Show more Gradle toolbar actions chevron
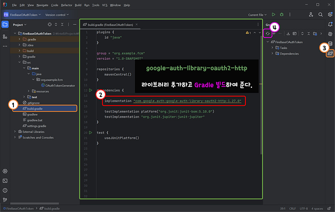The image size is (335, 212). click(321, 33)
